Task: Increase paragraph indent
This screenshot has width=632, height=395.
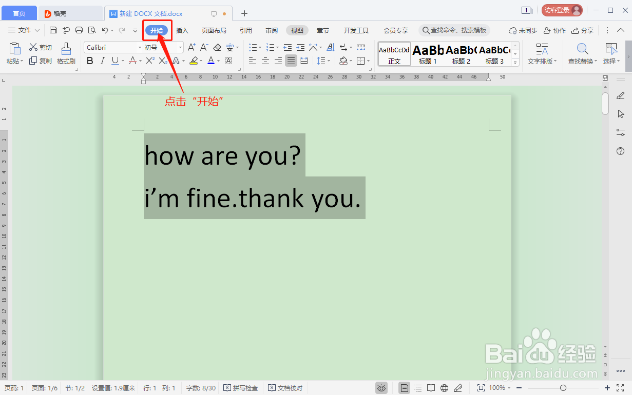Action: tap(300, 47)
